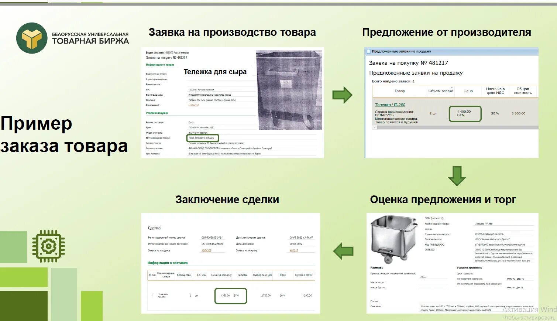Click the contract date 09.06.2022
The width and height of the screenshot is (557, 321).
tap(296, 244)
